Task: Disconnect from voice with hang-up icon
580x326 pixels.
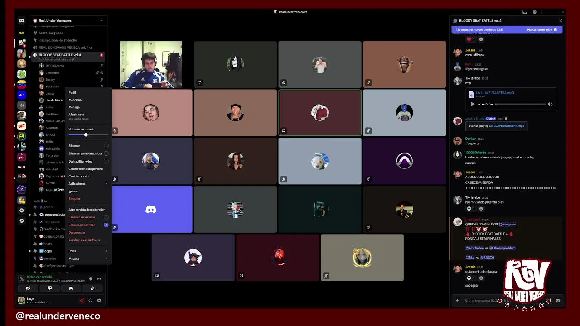Action: (99, 279)
